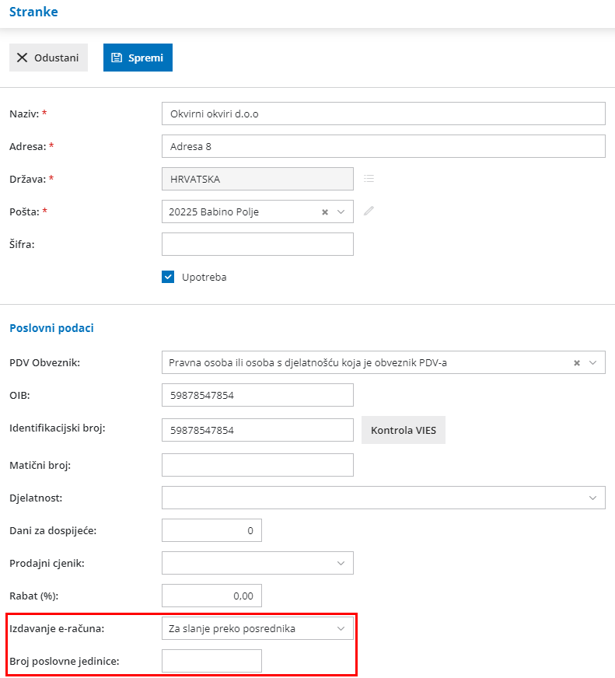This screenshot has height=678, width=615.
Task: Click the Odustani button
Action: [x=48, y=57]
